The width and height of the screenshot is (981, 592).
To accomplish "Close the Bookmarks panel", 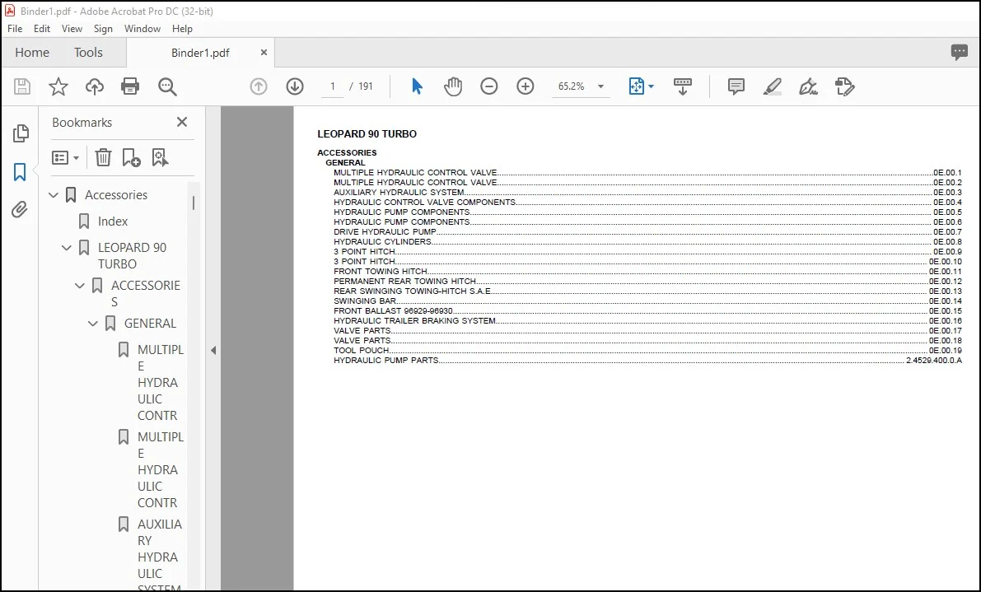I will [182, 122].
